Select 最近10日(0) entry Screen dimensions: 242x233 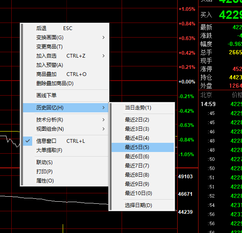(143, 193)
